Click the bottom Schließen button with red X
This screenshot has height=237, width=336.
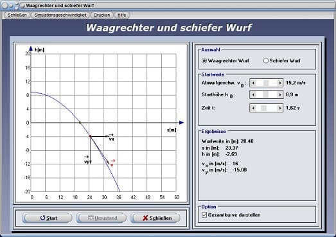[x=155, y=218]
